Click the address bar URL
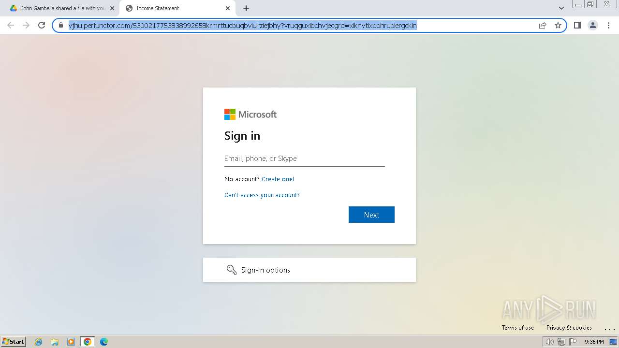The width and height of the screenshot is (619, 348). pos(243,25)
